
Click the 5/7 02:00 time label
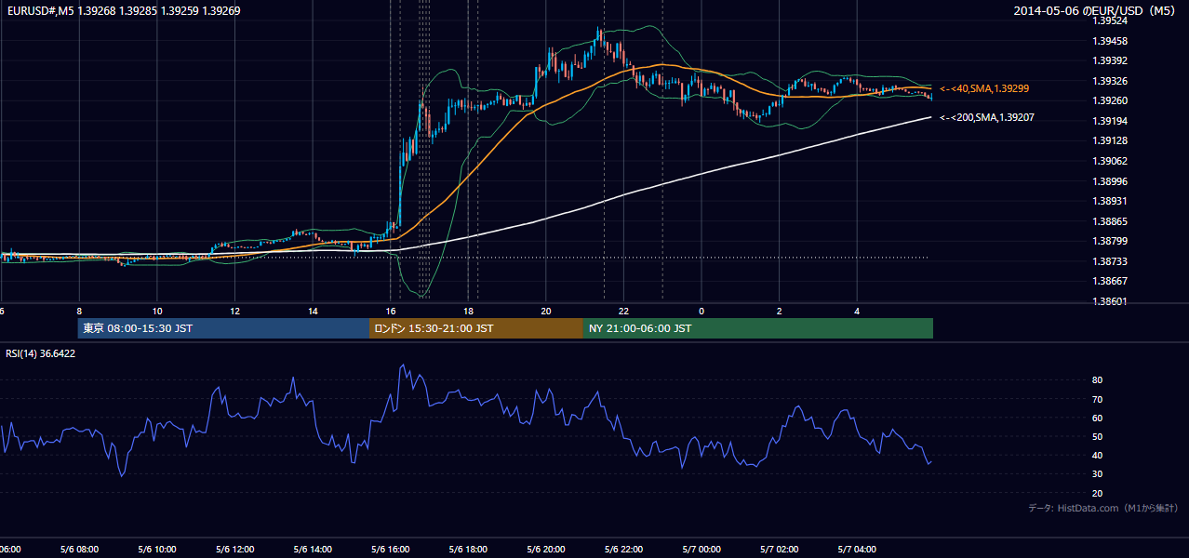point(780,550)
